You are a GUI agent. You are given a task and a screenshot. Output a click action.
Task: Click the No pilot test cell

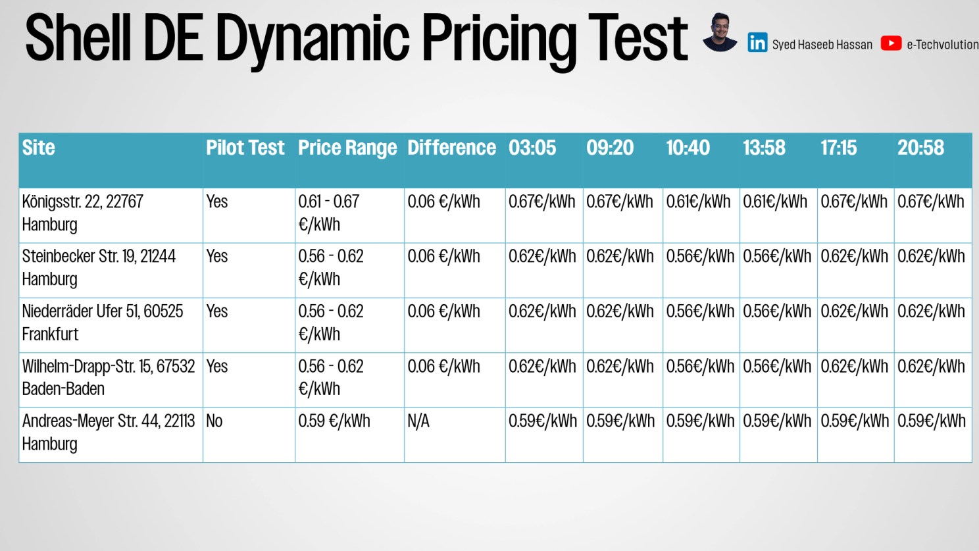point(214,421)
